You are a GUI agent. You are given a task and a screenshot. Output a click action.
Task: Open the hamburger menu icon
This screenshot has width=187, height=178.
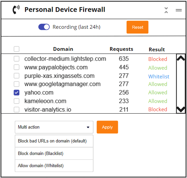coord(179,10)
